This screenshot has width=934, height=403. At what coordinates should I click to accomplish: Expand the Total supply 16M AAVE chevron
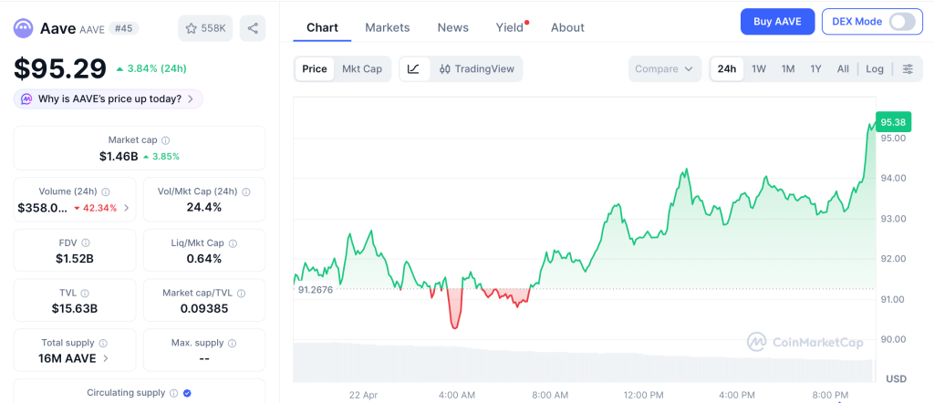[106, 358]
